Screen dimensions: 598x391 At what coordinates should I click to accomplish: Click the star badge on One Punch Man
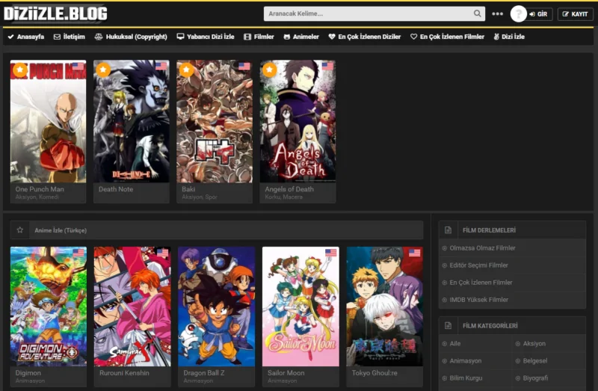pos(20,70)
